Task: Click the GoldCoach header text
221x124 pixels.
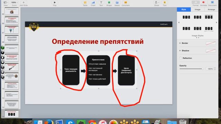Action: pos(164,24)
